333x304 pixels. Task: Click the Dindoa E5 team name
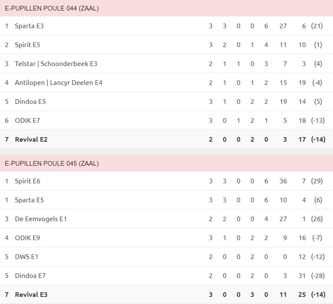point(30,102)
